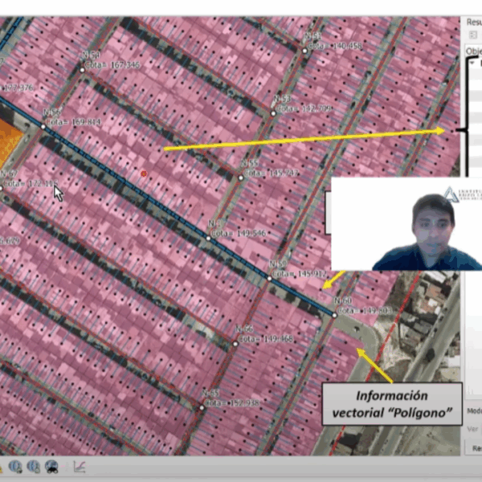Click the leftmost globe icon in bottom toolbar
The height and width of the screenshot is (482, 482).
(x=17, y=467)
